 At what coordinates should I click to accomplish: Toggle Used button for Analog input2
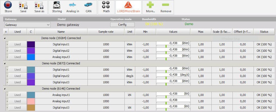tap(18, 101)
